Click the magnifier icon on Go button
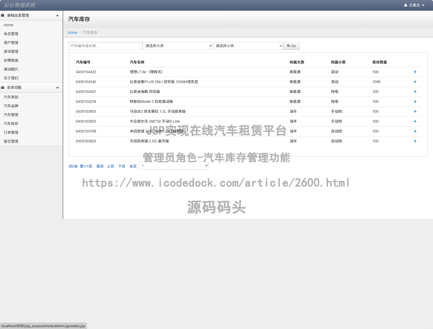 [x=289, y=46]
